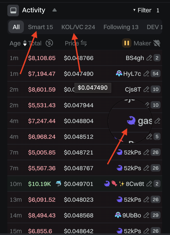Click the price $0.049701
Image resolution: width=170 pixels, height=235 pixels.
click(78, 184)
